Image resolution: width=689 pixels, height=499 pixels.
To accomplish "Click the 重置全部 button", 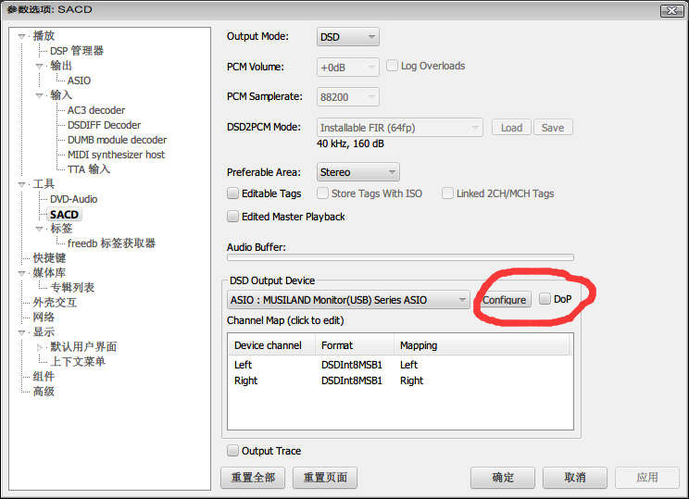I will [x=253, y=478].
